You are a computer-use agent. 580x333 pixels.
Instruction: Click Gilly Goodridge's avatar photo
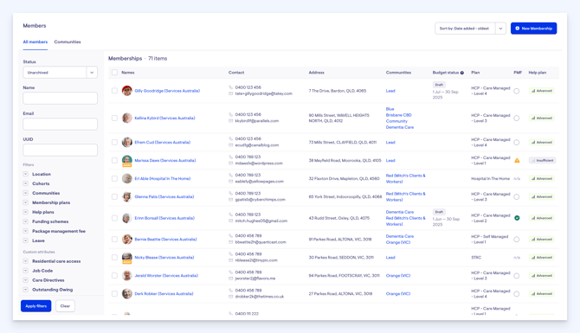coord(127,91)
